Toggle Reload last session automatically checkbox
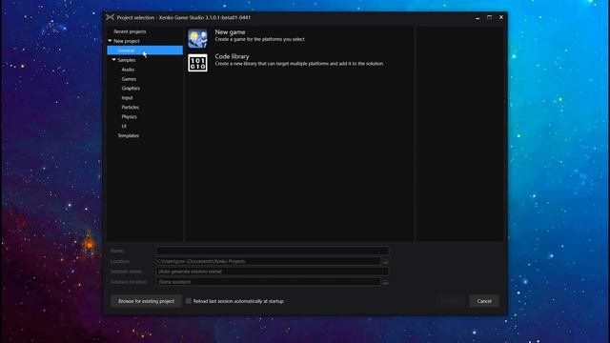The image size is (610, 343). pyautogui.click(x=189, y=301)
